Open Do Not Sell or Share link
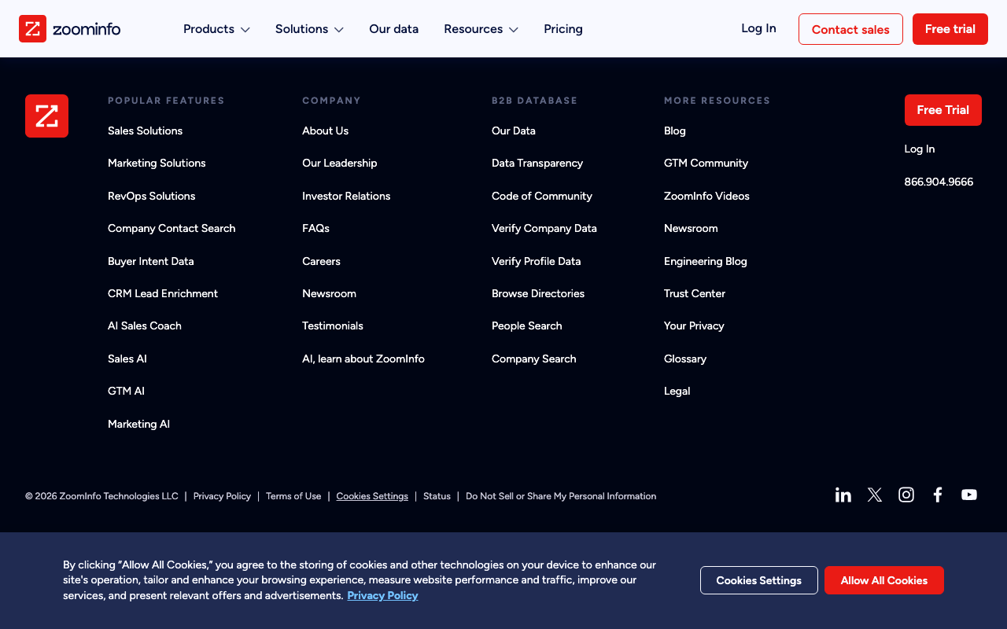The height and width of the screenshot is (629, 1007). pos(561,496)
